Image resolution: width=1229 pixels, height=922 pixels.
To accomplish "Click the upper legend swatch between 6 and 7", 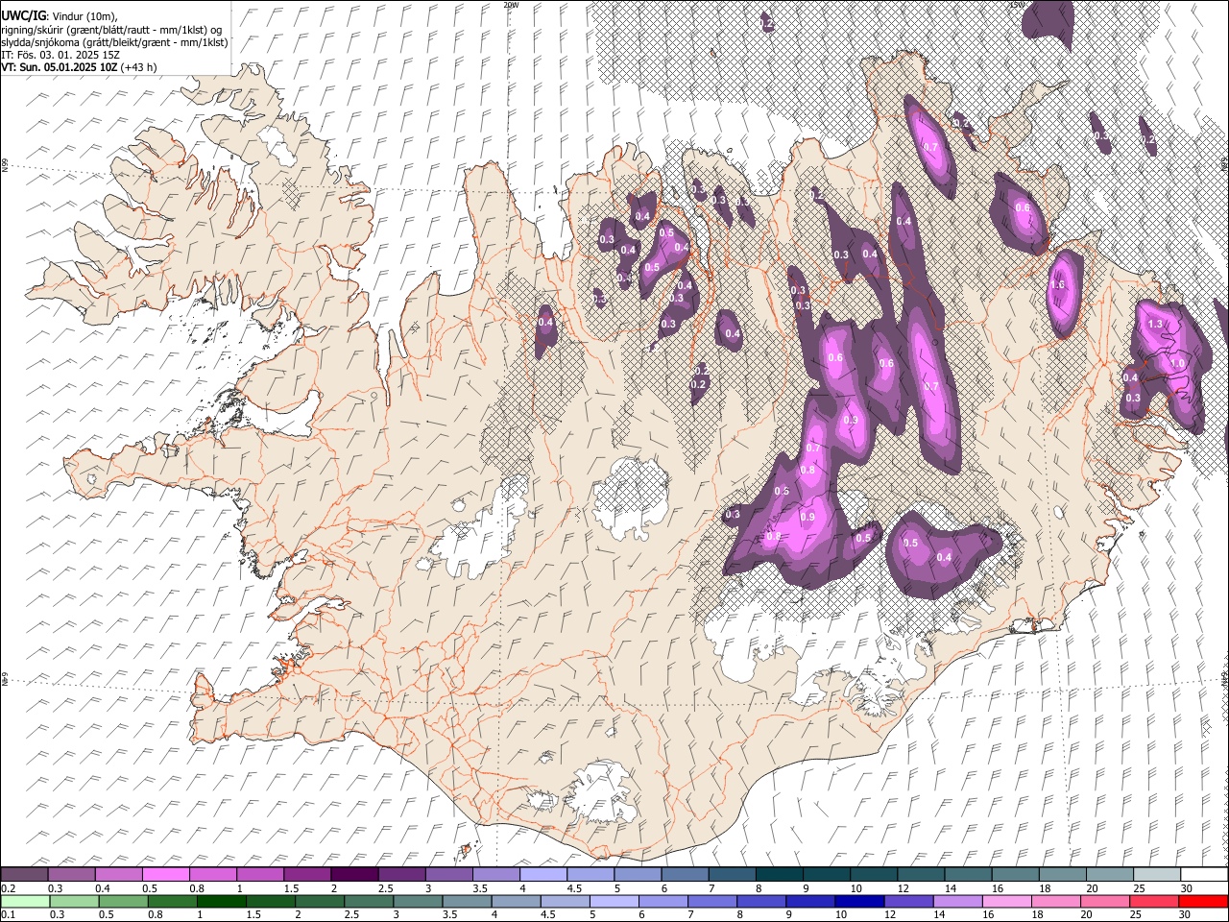I will tap(685, 874).
